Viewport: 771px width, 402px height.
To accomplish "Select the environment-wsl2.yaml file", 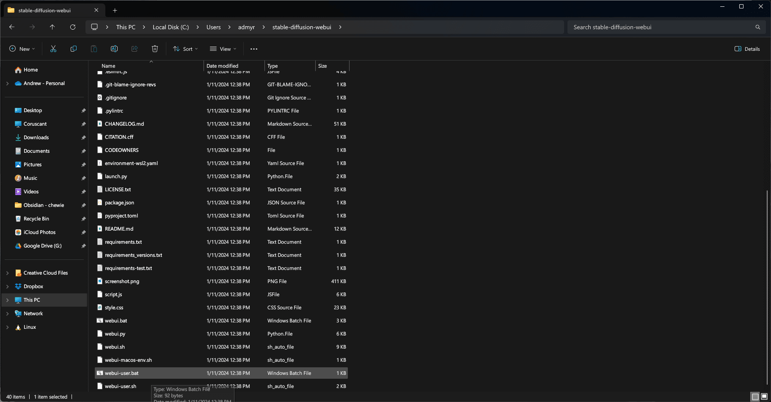I will 221,163.
